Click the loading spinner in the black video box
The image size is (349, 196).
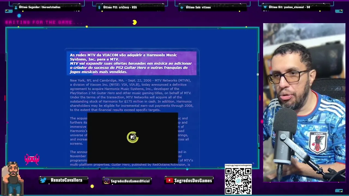(x=133, y=137)
